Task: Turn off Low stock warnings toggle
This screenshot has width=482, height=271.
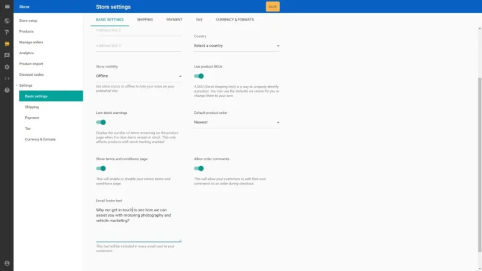Action: 101,122
